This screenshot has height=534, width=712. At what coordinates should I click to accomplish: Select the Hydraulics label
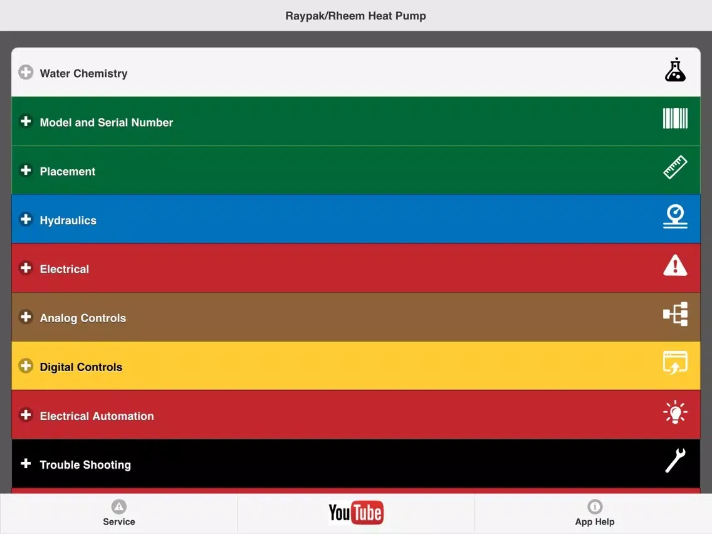(x=68, y=221)
